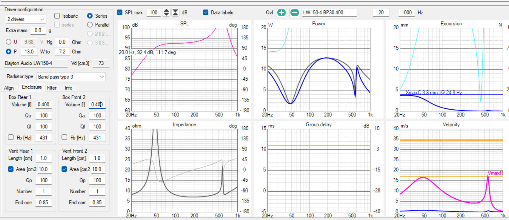Click Vent Front 2 End corr field
The width and height of the screenshot is (509, 220).
97,202
